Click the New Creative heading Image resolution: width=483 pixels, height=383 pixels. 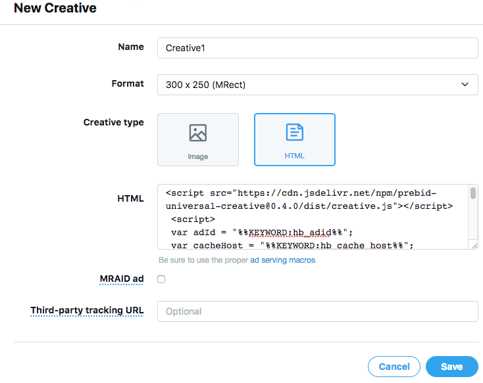tap(55, 9)
